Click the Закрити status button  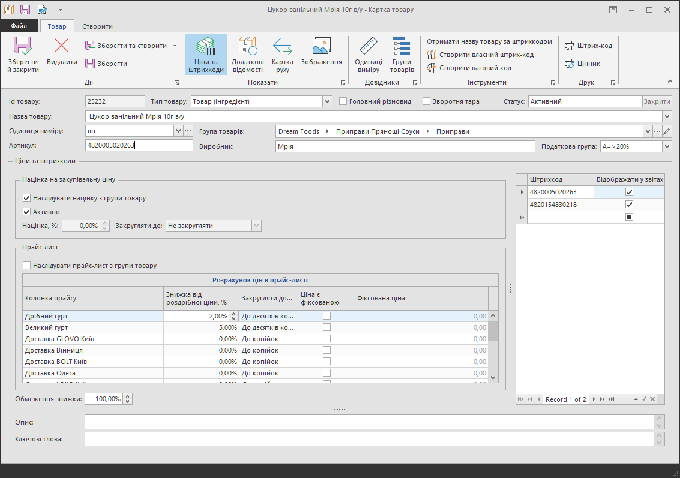point(657,101)
